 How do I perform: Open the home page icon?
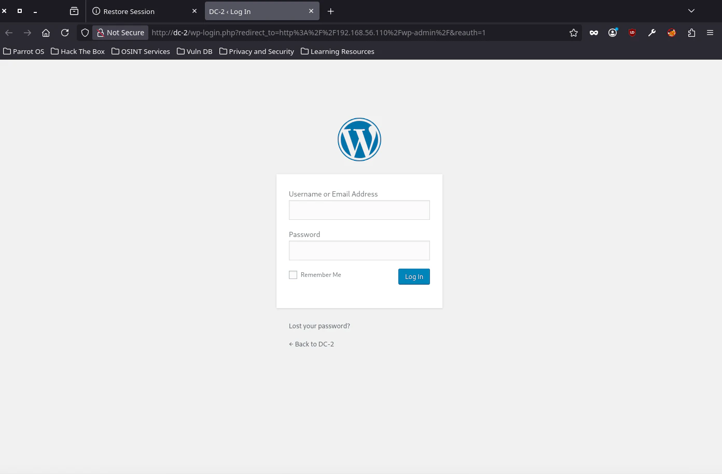pos(46,33)
